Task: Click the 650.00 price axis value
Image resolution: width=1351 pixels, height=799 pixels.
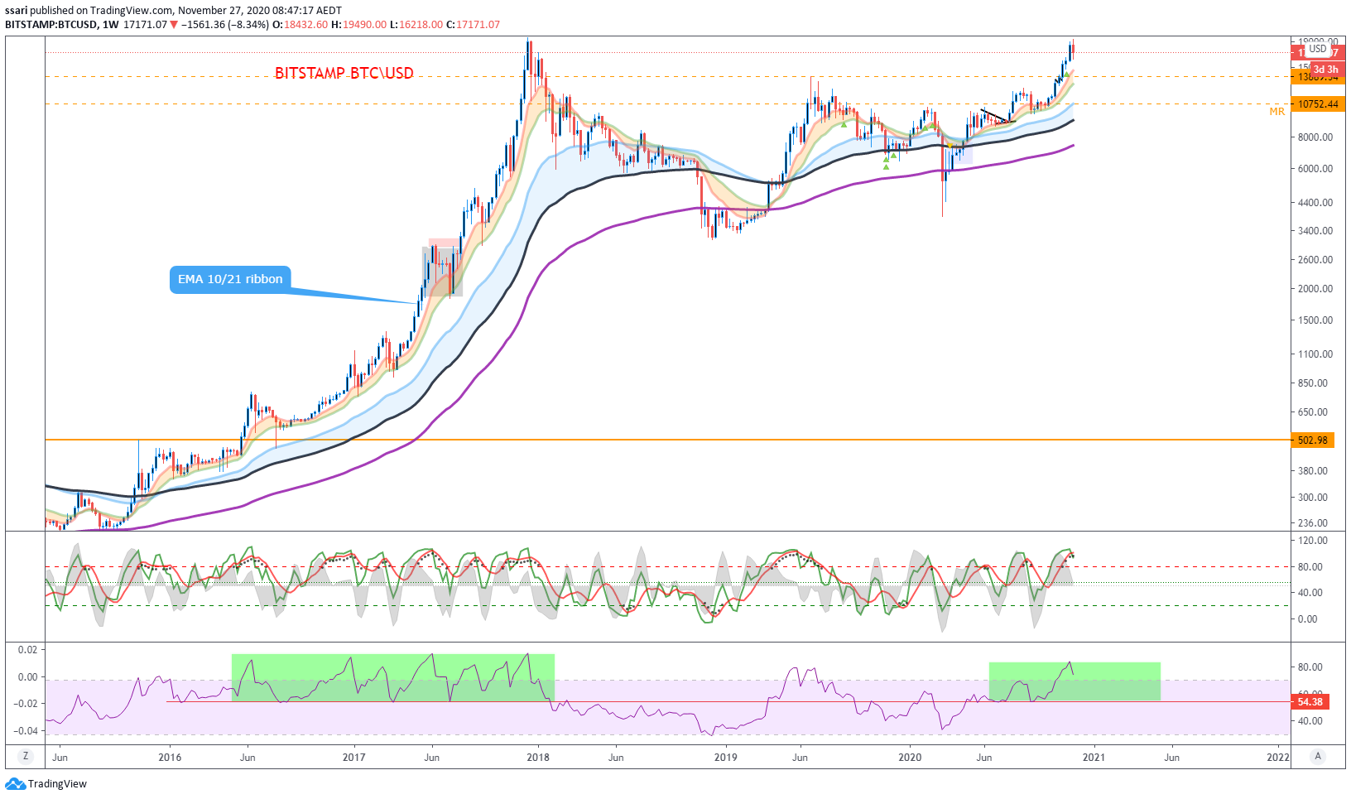Action: click(x=1313, y=412)
